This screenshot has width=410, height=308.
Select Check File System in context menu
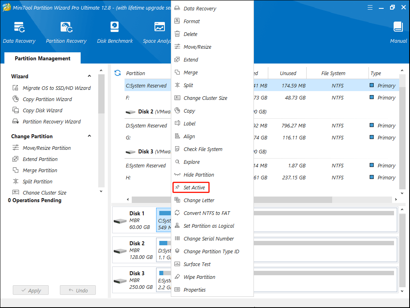[x=203, y=149]
